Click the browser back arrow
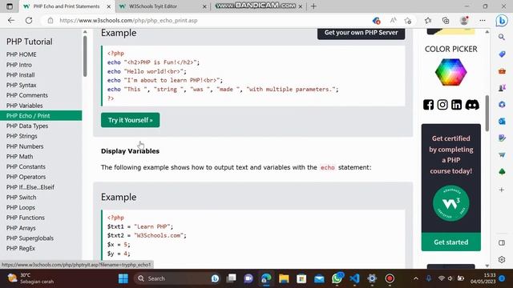The width and height of the screenshot is (513, 288). 11,20
